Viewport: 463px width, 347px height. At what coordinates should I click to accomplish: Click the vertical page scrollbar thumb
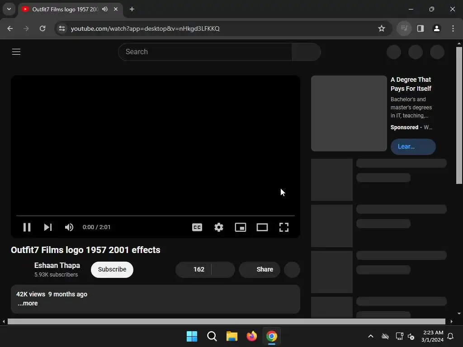(x=459, y=115)
